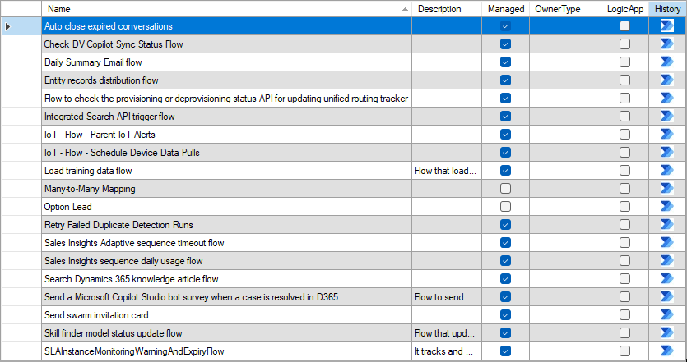The width and height of the screenshot is (687, 362).
Task: Select Sales Insights sequence daily usage flow
Action: (x=227, y=261)
